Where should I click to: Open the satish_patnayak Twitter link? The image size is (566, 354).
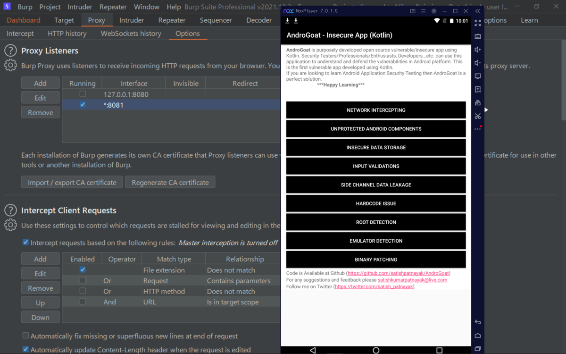(x=374, y=287)
